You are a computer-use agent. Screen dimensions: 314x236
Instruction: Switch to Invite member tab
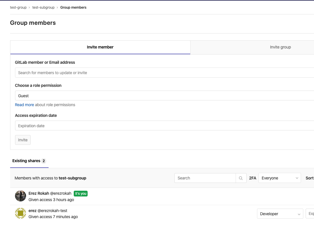[100, 47]
